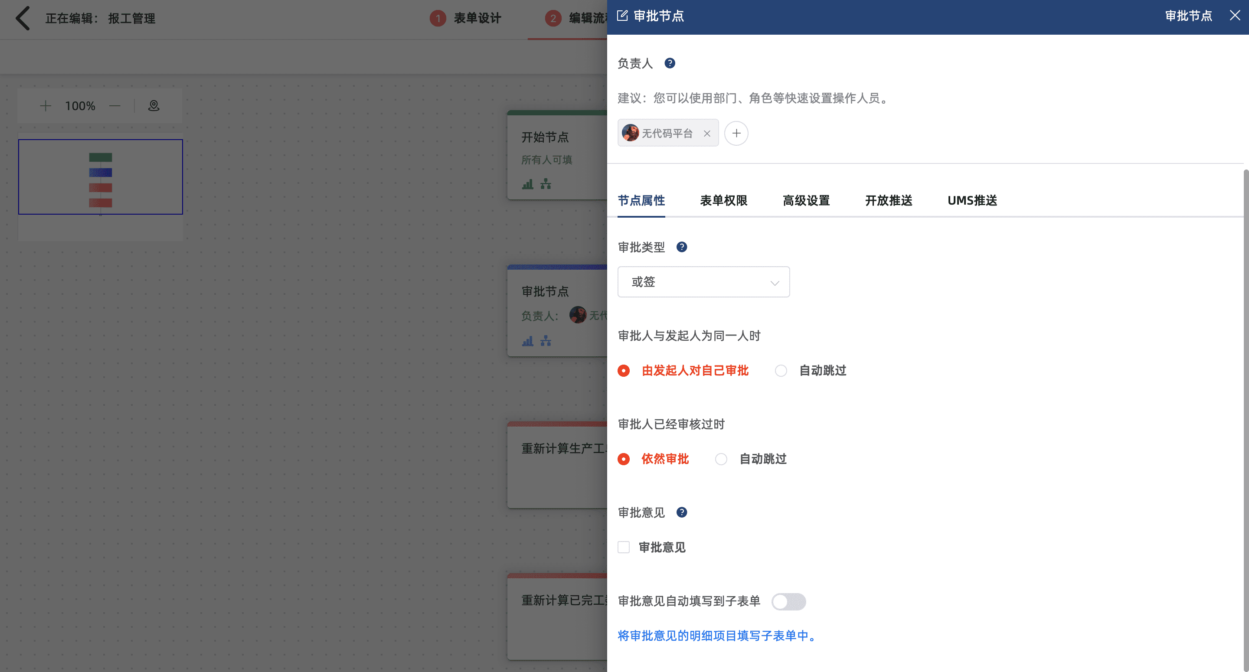Screen dimensions: 1249x672
Task: Zoom out the canvas with the minus icon
Action: [x=115, y=106]
